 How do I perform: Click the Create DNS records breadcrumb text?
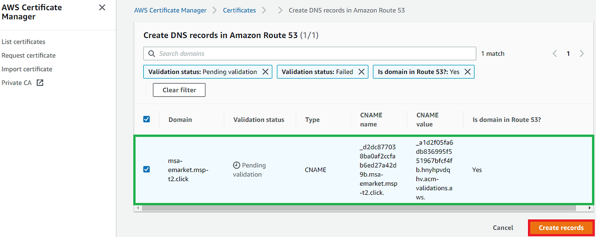click(x=347, y=10)
